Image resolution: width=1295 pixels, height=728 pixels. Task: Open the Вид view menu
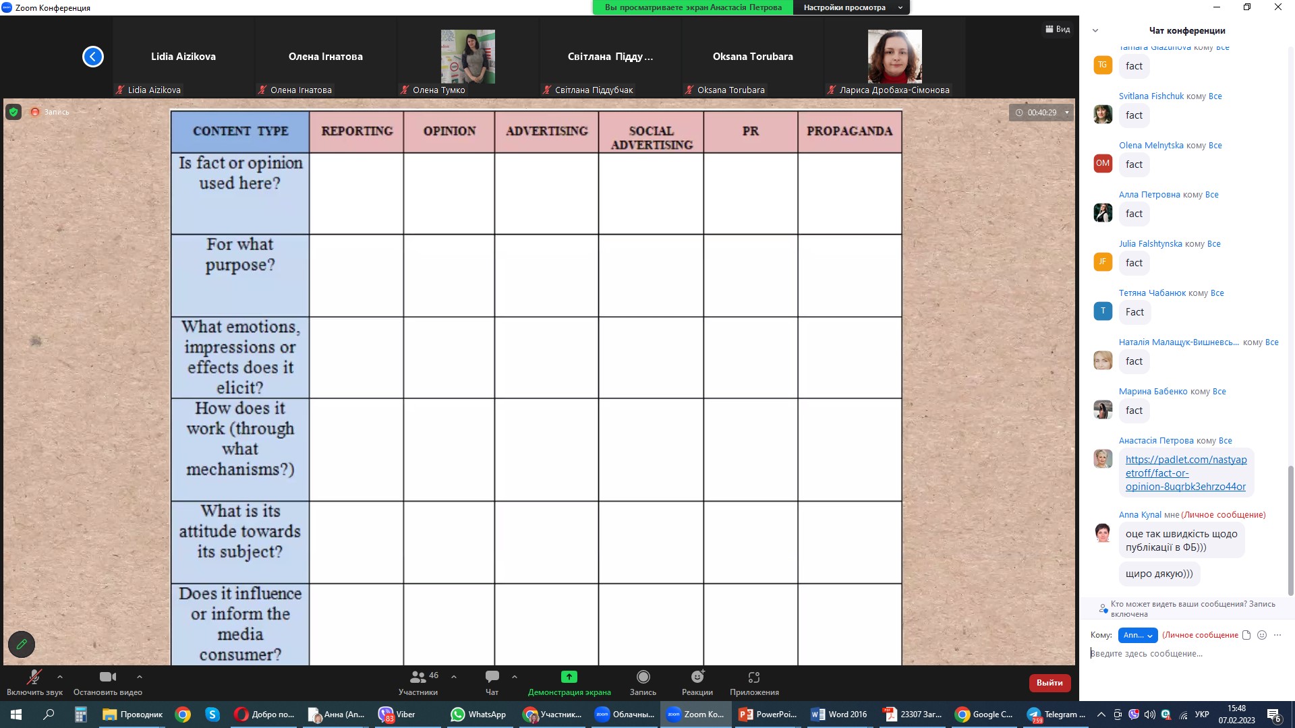[1058, 29]
